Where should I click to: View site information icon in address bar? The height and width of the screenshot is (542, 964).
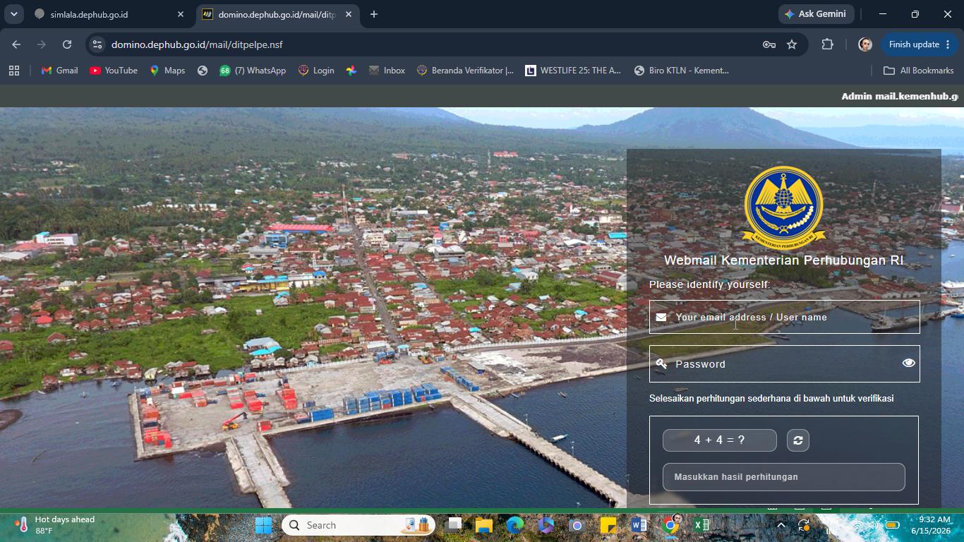point(97,44)
